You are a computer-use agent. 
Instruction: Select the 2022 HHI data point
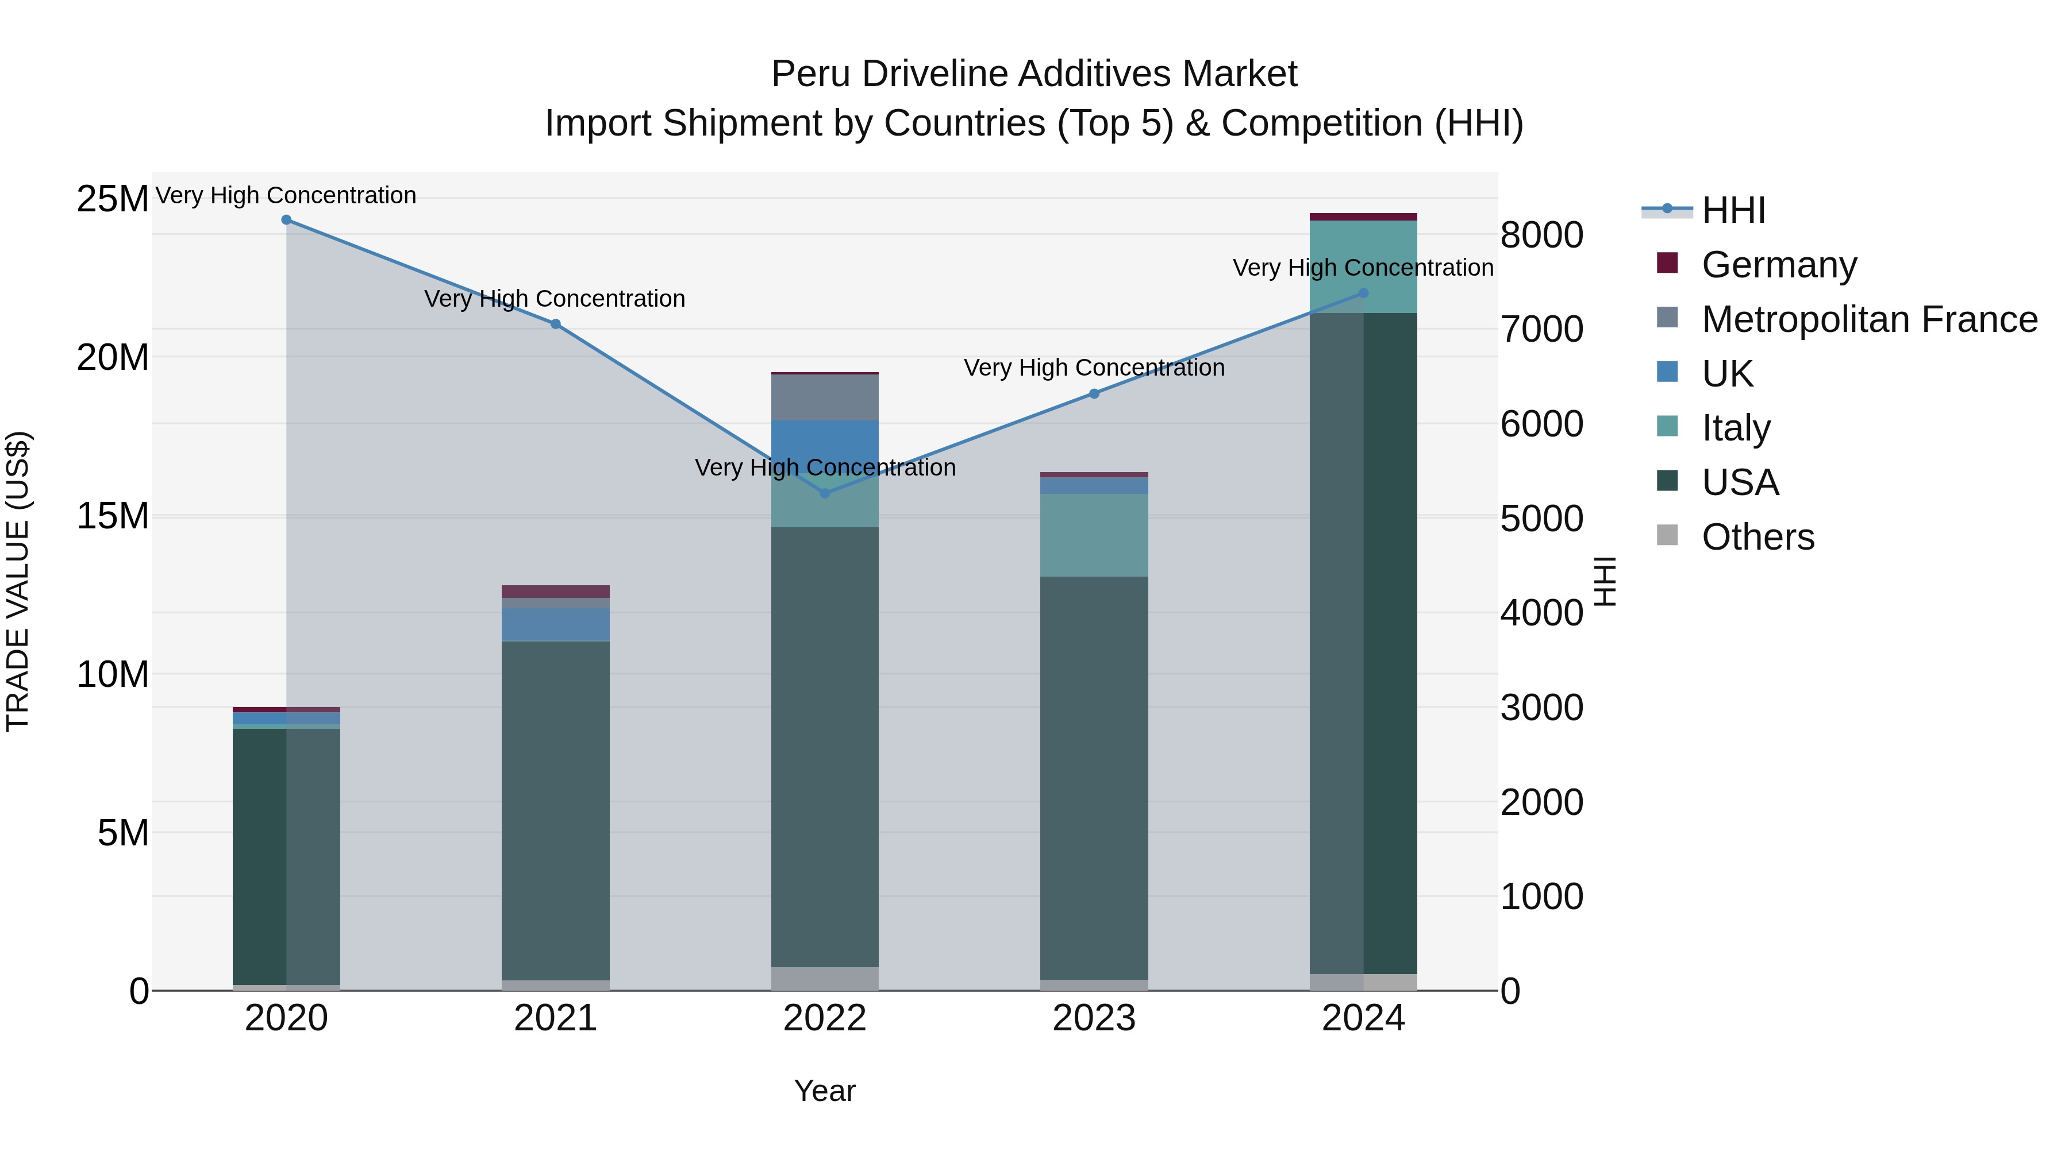click(825, 493)
